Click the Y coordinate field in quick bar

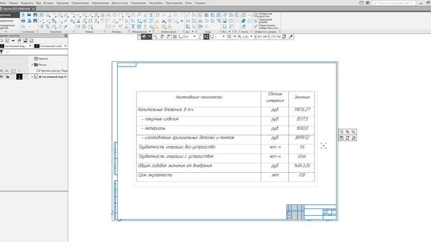pos(274,36)
